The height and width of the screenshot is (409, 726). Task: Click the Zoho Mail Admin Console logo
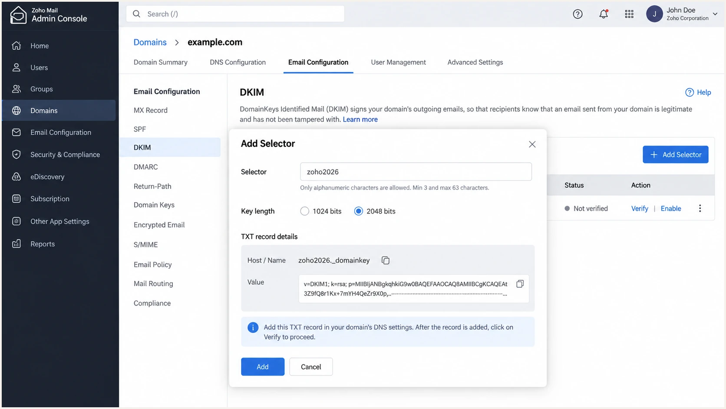(x=48, y=15)
